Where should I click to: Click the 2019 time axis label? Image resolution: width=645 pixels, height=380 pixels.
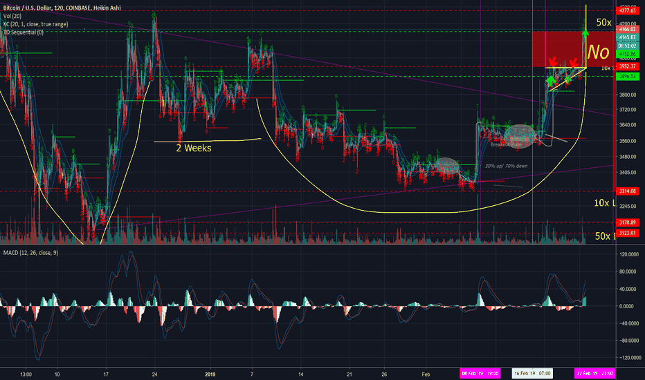click(x=210, y=374)
